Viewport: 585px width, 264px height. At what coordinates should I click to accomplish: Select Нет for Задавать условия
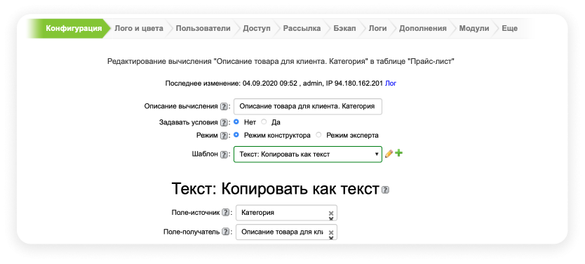[x=236, y=121]
